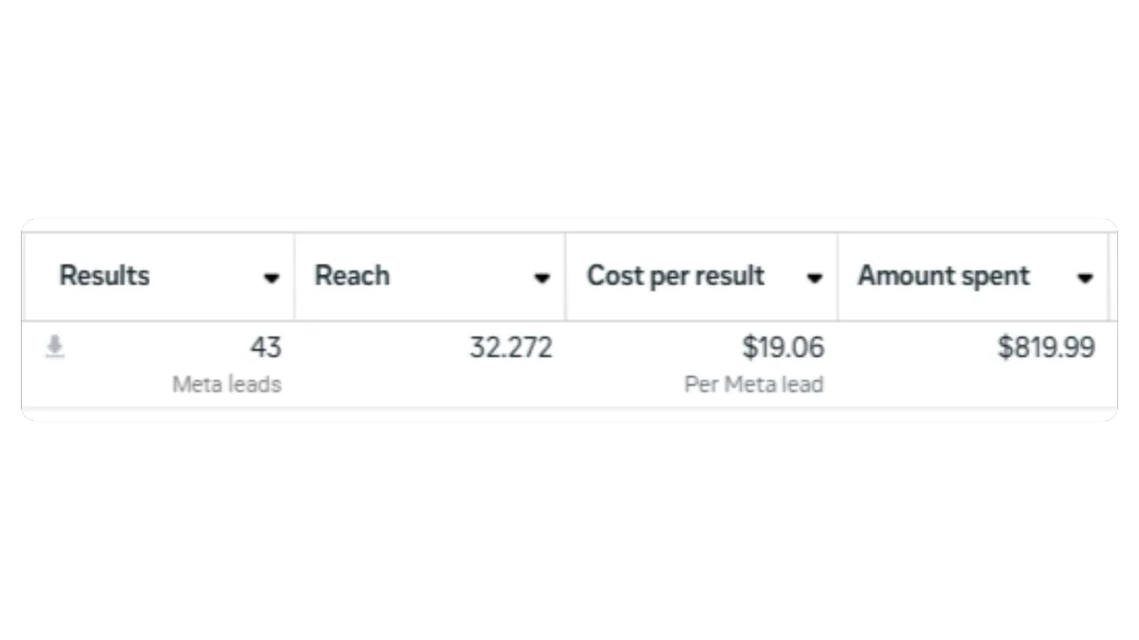The width and height of the screenshot is (1139, 640).
Task: Sort by the Results column header label
Action: pos(104,276)
